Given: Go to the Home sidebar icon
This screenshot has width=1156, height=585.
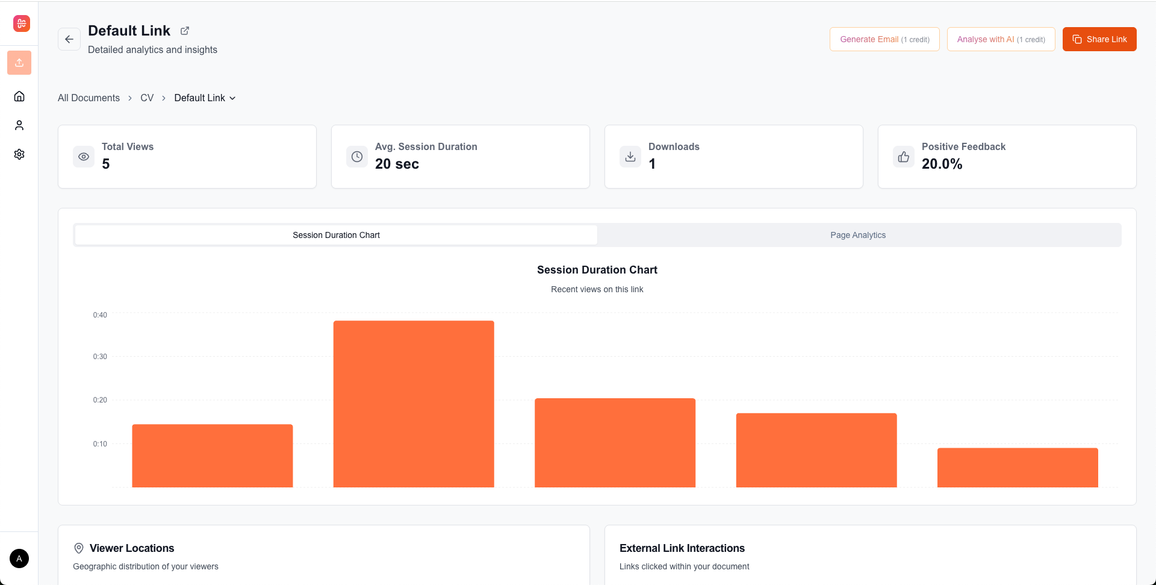Looking at the screenshot, I should point(19,96).
